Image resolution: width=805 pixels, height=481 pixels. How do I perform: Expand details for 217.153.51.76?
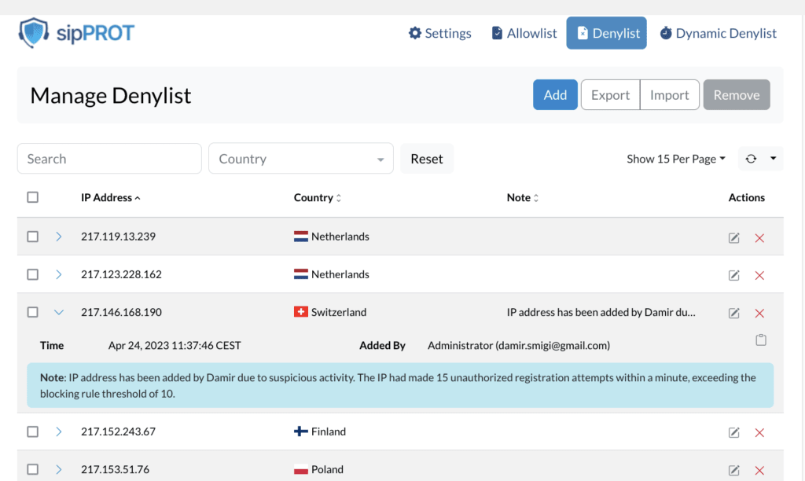click(58, 470)
